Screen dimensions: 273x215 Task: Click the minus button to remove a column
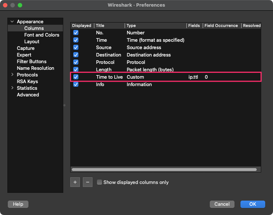click(88, 182)
